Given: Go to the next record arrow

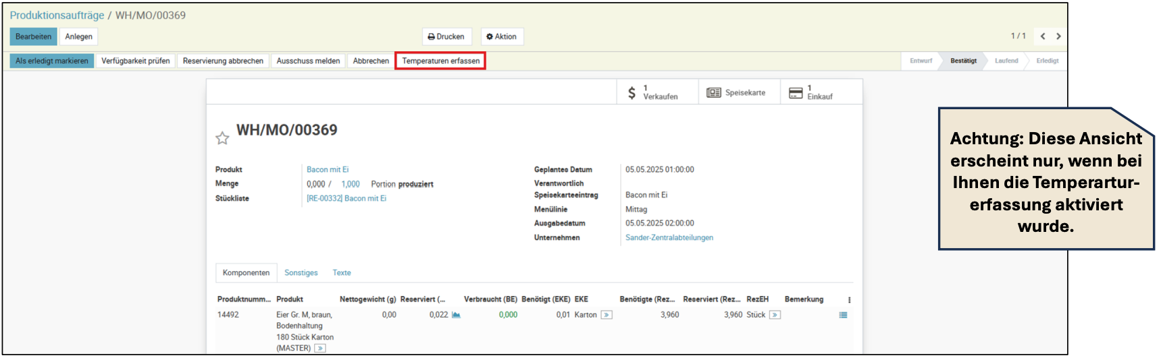Looking at the screenshot, I should coord(1058,36).
